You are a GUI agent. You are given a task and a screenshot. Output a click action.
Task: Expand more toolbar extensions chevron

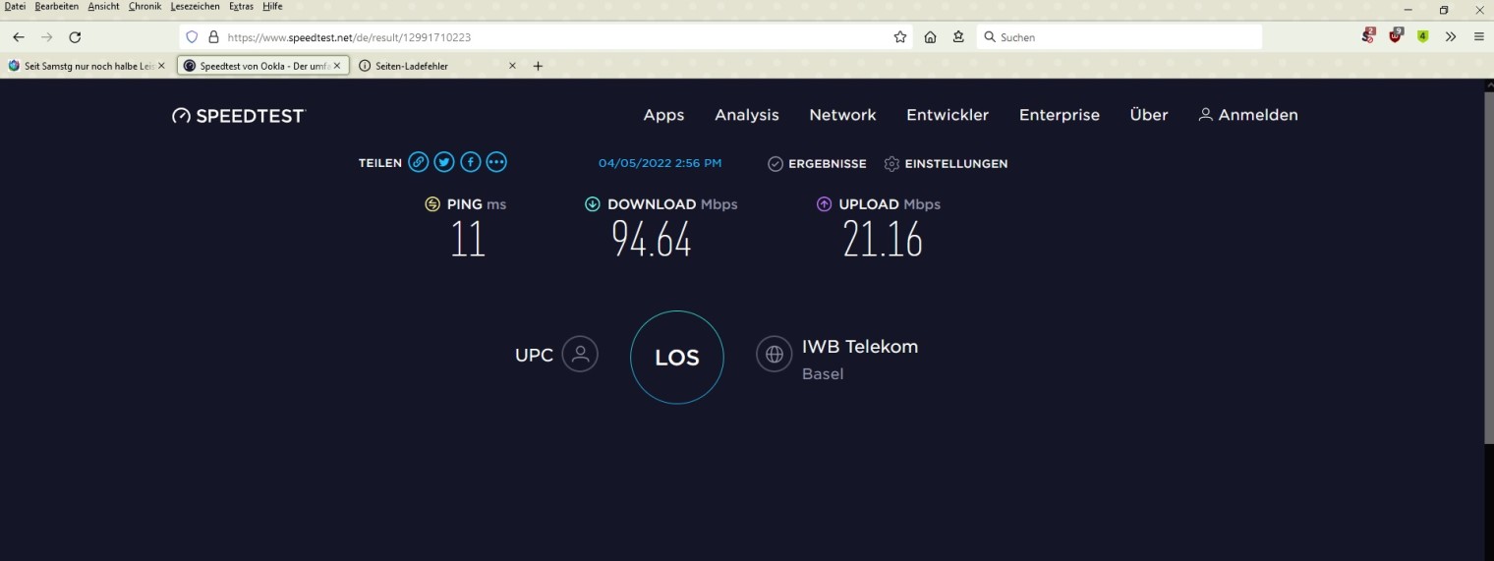(x=1450, y=37)
